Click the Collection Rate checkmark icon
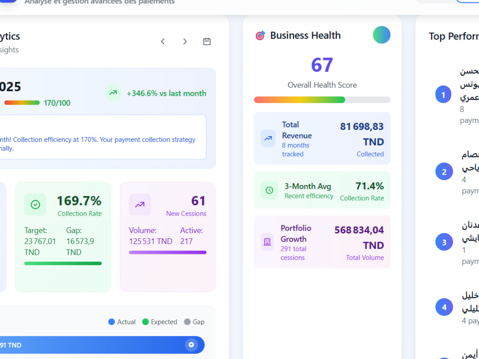The width and height of the screenshot is (479, 359). [35, 205]
